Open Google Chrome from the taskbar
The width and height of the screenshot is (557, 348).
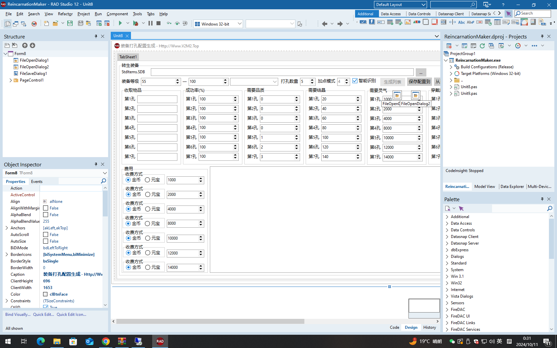tap(106, 341)
